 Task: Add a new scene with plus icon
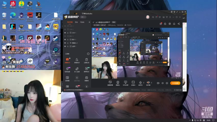click(89, 22)
